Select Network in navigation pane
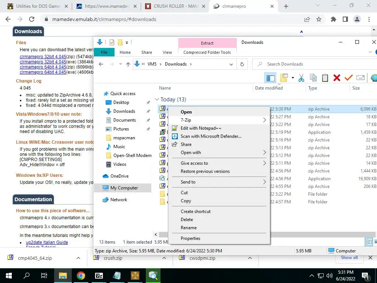This screenshot has width=377, height=283. (119, 199)
